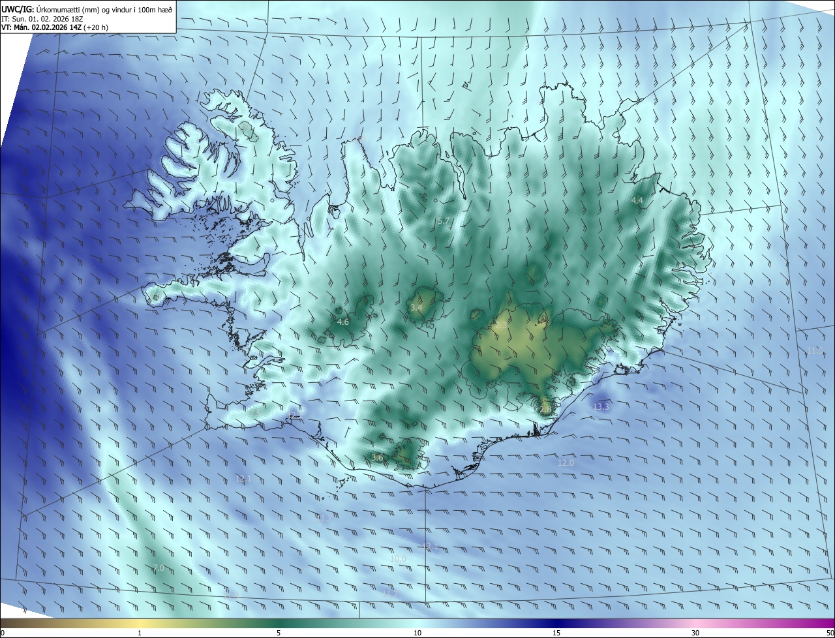Click the 7.0 value in the southwest ocean

point(159,568)
